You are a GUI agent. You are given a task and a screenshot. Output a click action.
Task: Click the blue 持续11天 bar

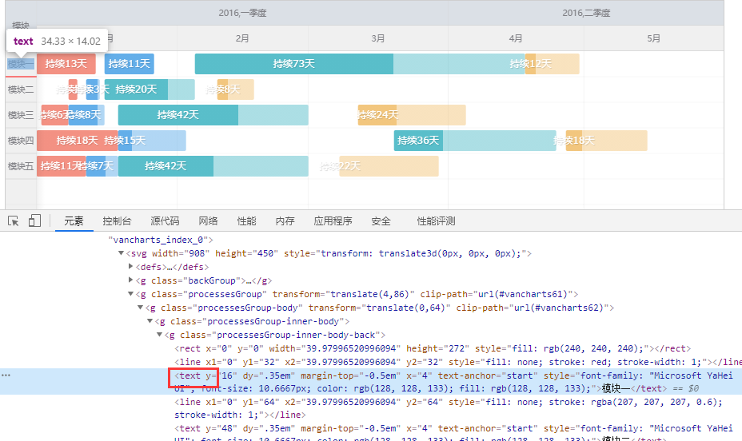(x=130, y=64)
